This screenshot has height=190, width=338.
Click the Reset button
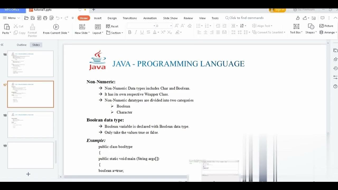(x=112, y=26)
